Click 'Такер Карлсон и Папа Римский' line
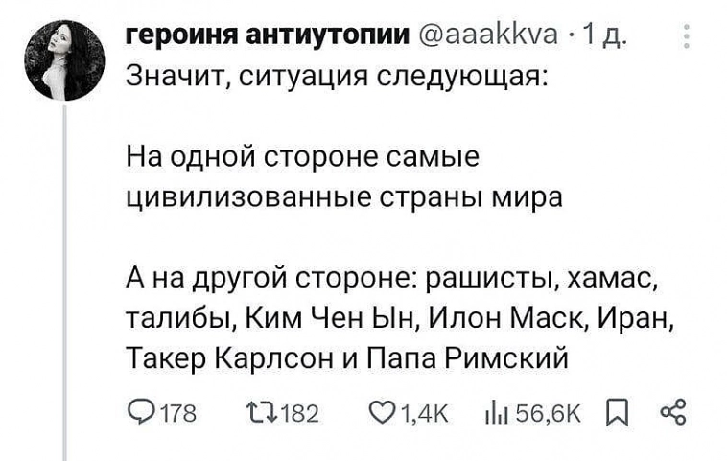This screenshot has height=461, width=727. point(348,358)
